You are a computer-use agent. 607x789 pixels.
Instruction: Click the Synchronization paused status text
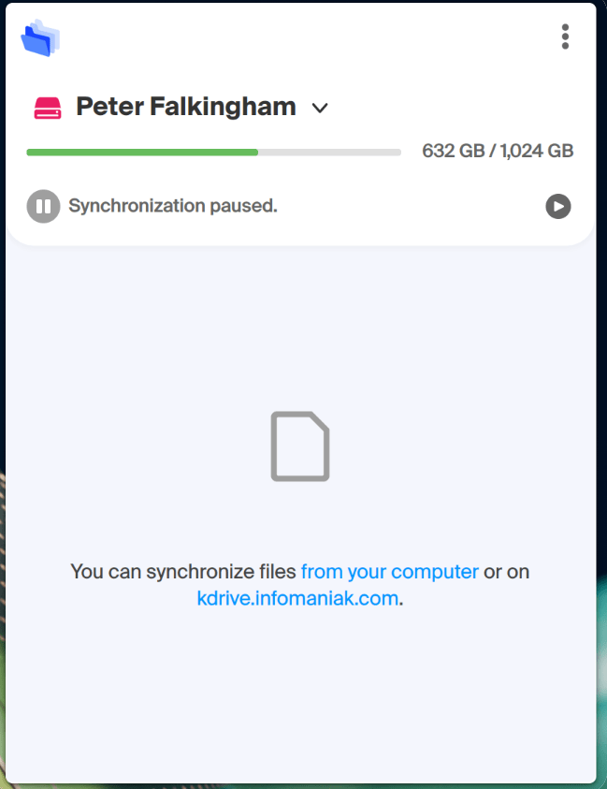click(x=173, y=206)
